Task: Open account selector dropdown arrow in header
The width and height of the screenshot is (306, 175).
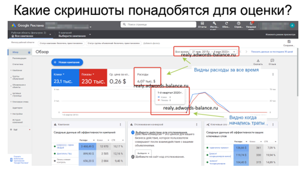Action: pos(91,27)
